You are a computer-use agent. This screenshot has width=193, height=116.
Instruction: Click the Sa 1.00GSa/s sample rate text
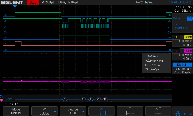coord(182,7)
